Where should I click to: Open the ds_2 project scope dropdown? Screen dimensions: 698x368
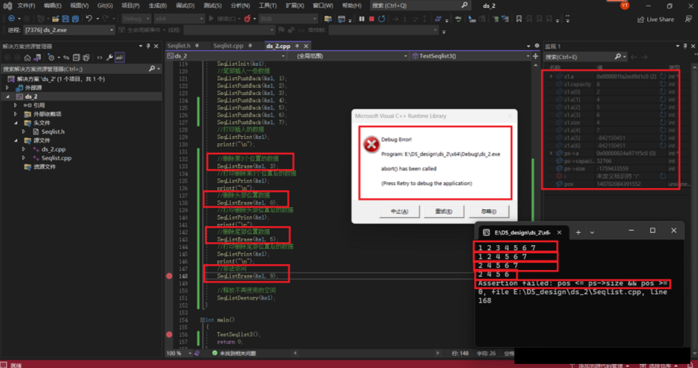(226, 56)
